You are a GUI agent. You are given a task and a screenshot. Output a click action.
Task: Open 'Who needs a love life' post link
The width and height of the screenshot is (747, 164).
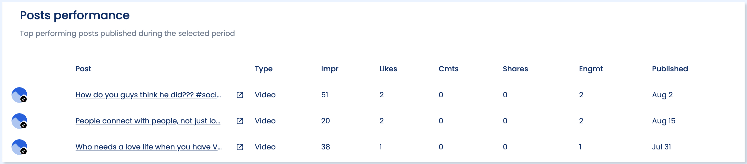(x=149, y=147)
